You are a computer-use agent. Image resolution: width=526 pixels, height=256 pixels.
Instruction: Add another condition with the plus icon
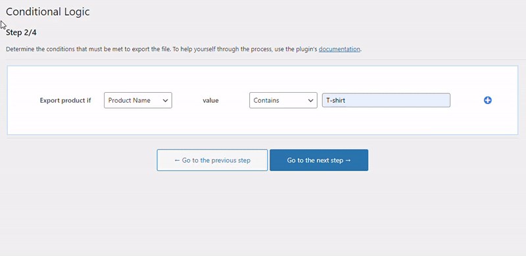click(488, 100)
